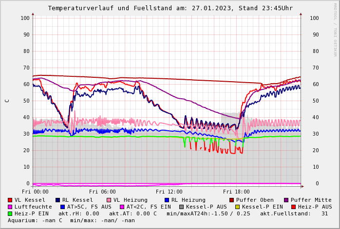Image resolution: width=340 pixels, height=229 pixels.
Task: Select the purple Puffer Mitte legend swatch
Action: [286, 200]
